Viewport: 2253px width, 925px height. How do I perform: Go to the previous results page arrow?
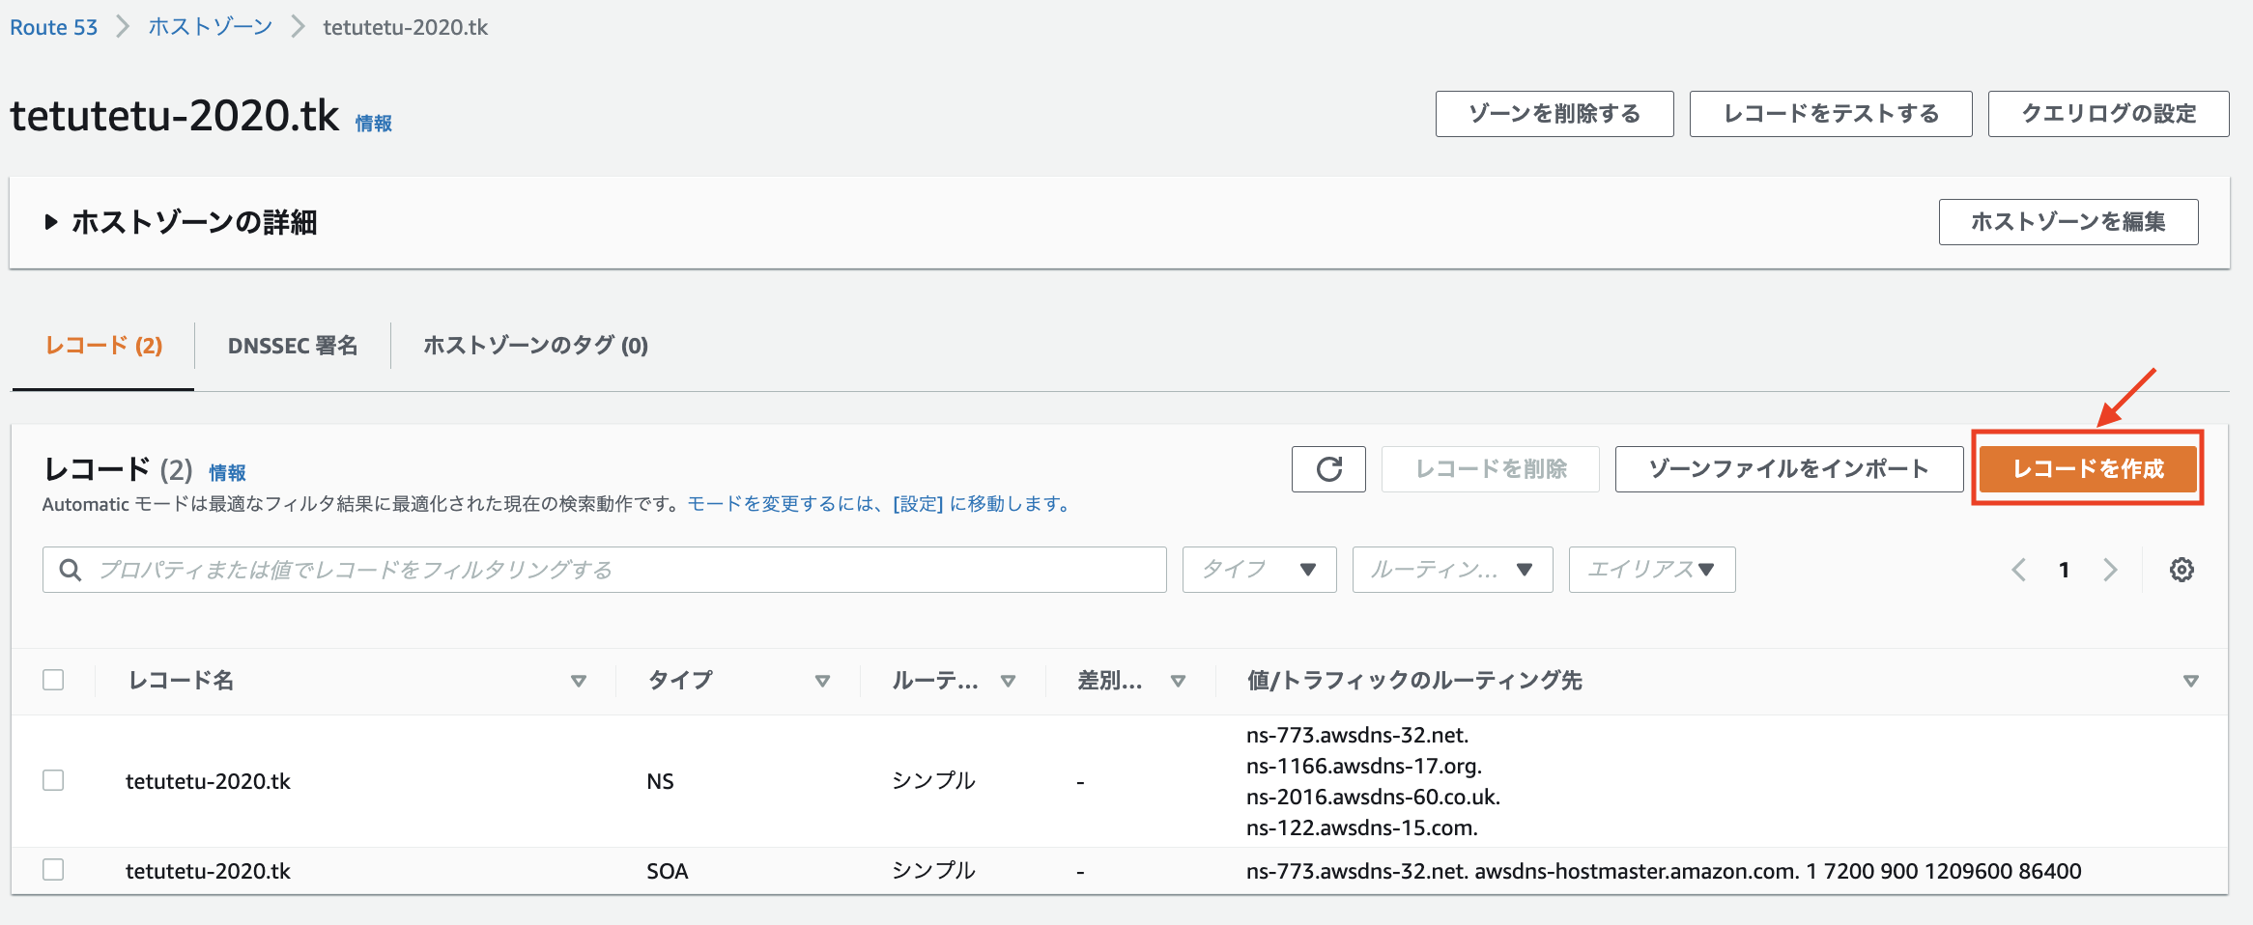point(2017,570)
